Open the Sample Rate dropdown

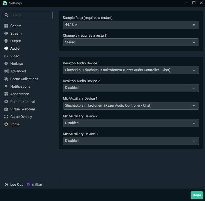tap(131, 25)
